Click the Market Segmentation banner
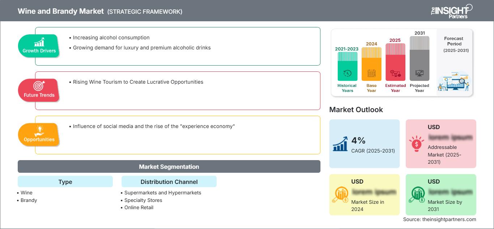The width and height of the screenshot is (494, 229). [x=169, y=167]
